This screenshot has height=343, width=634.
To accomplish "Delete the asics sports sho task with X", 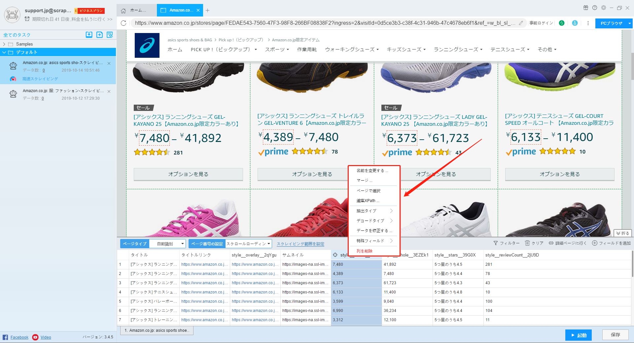I will [109, 63].
